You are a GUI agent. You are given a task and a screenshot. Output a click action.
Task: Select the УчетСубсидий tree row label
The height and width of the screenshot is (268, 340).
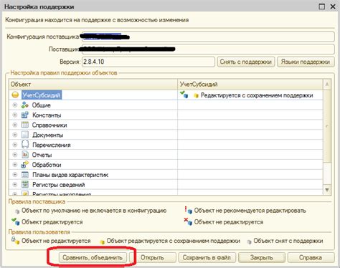42,95
